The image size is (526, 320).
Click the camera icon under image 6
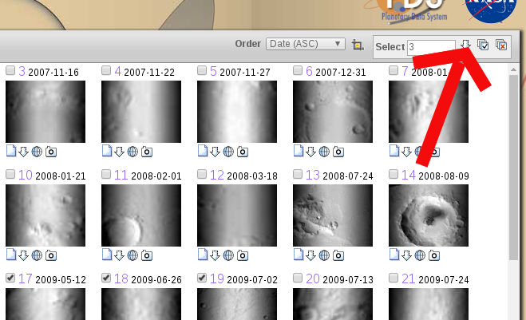click(338, 152)
